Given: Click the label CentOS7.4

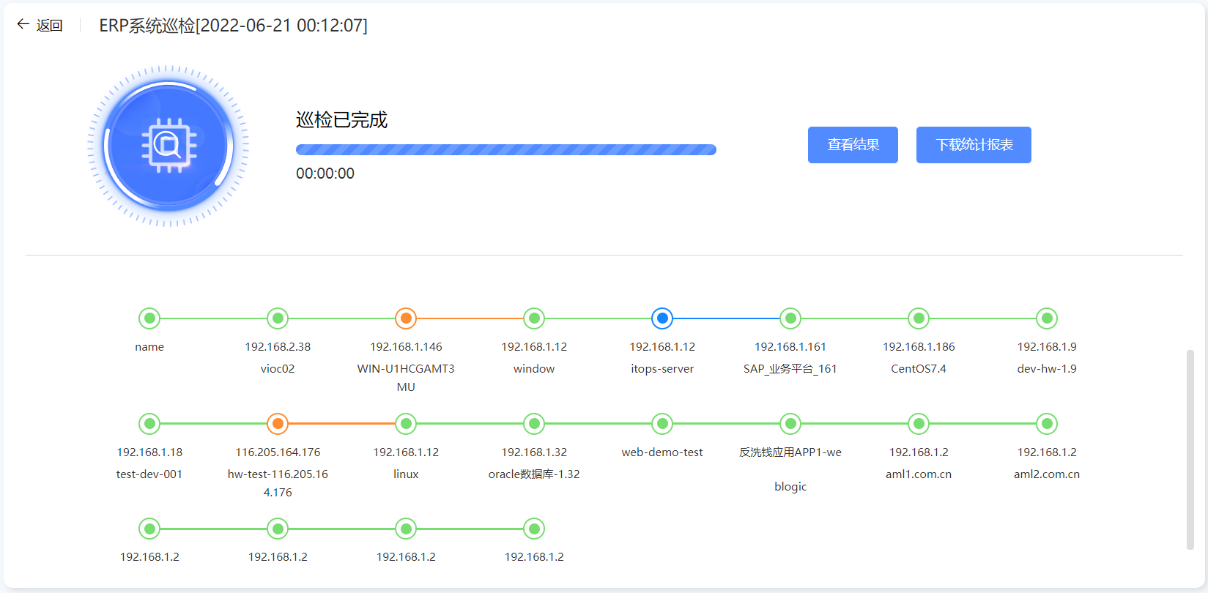Looking at the screenshot, I should tap(919, 369).
